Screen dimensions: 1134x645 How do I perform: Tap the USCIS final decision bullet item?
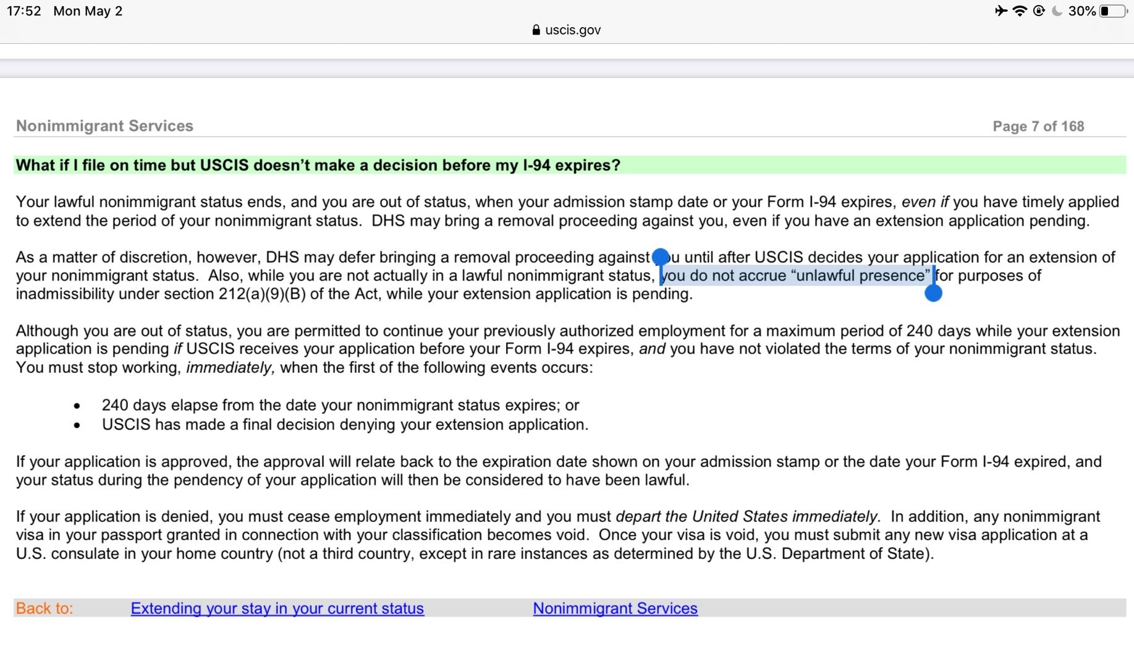[x=345, y=424]
